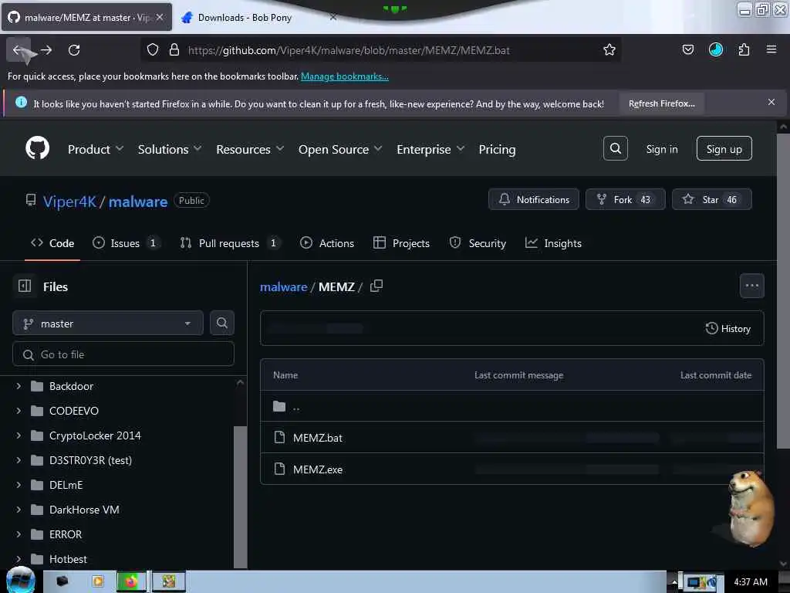The image size is (790, 593).
Task: Expand the Resources menu
Action: click(250, 149)
